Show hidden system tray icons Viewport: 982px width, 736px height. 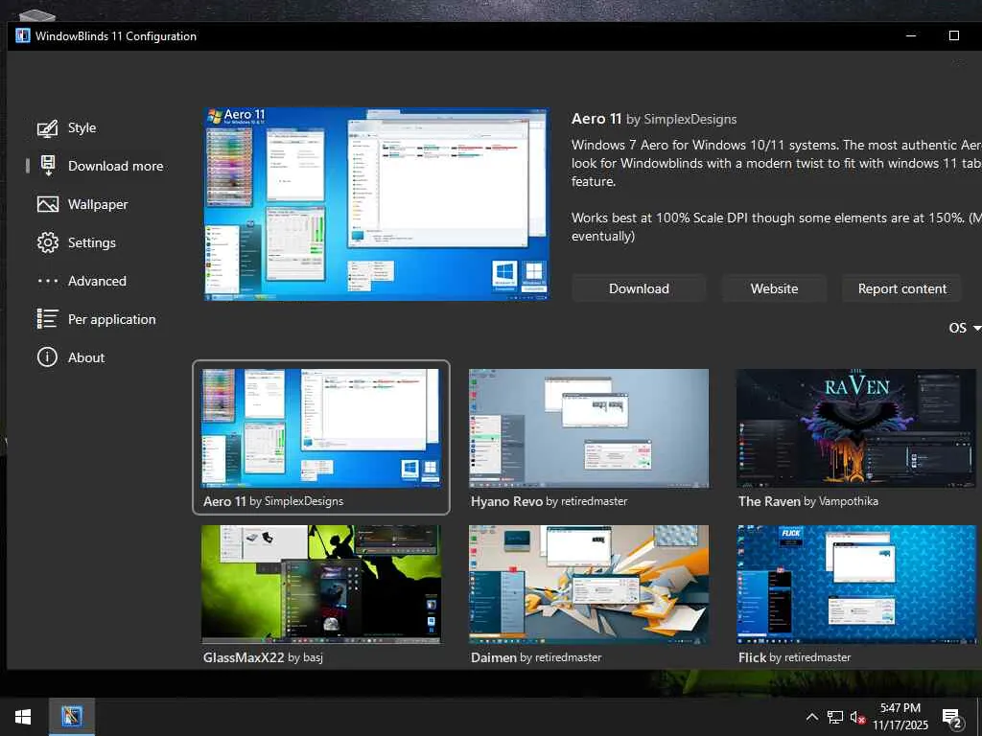click(x=811, y=717)
